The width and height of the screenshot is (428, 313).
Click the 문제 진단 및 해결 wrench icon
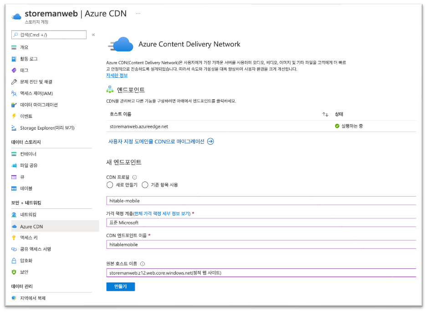14,82
